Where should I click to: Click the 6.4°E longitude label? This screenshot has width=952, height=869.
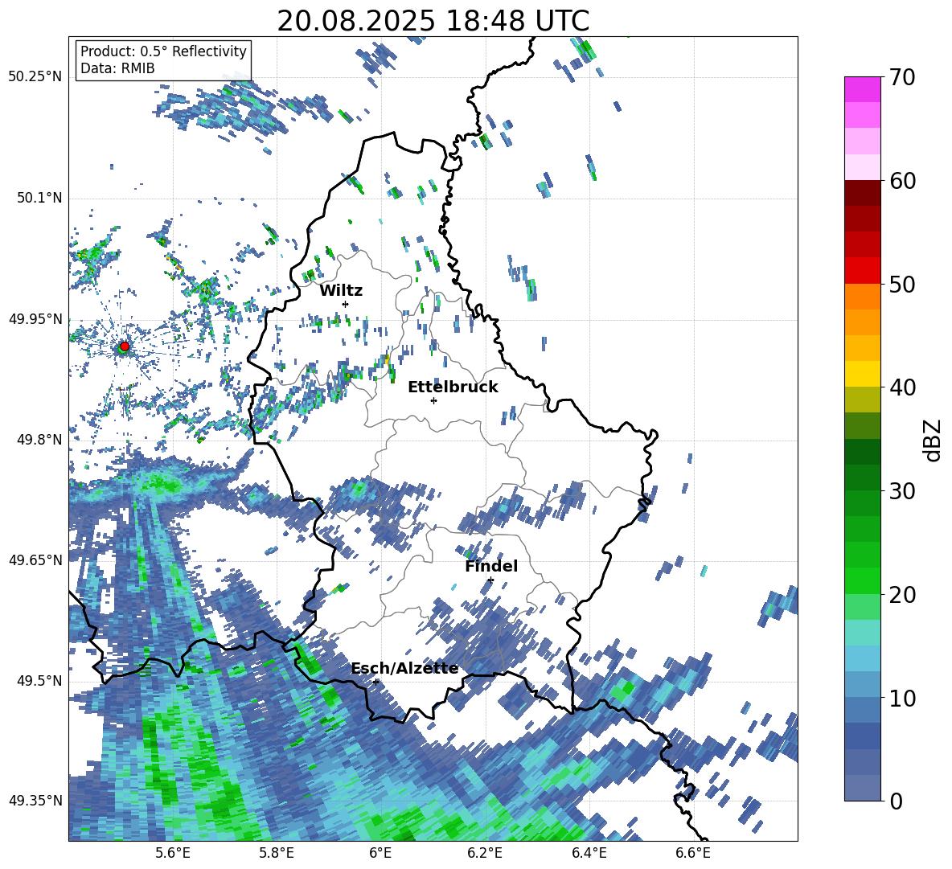point(589,854)
